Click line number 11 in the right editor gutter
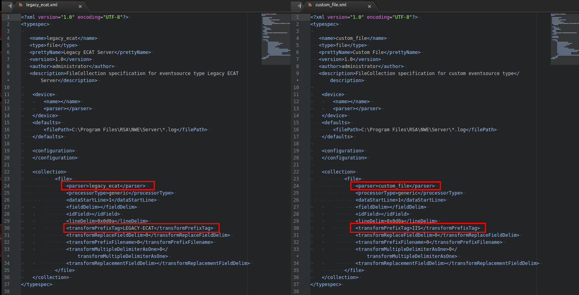Image resolution: width=579 pixels, height=295 pixels. coord(297,95)
